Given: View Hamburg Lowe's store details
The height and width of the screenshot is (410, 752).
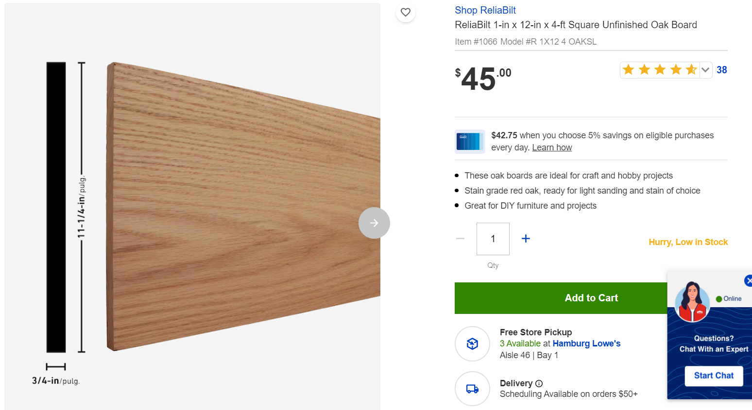Looking at the screenshot, I should pos(586,343).
